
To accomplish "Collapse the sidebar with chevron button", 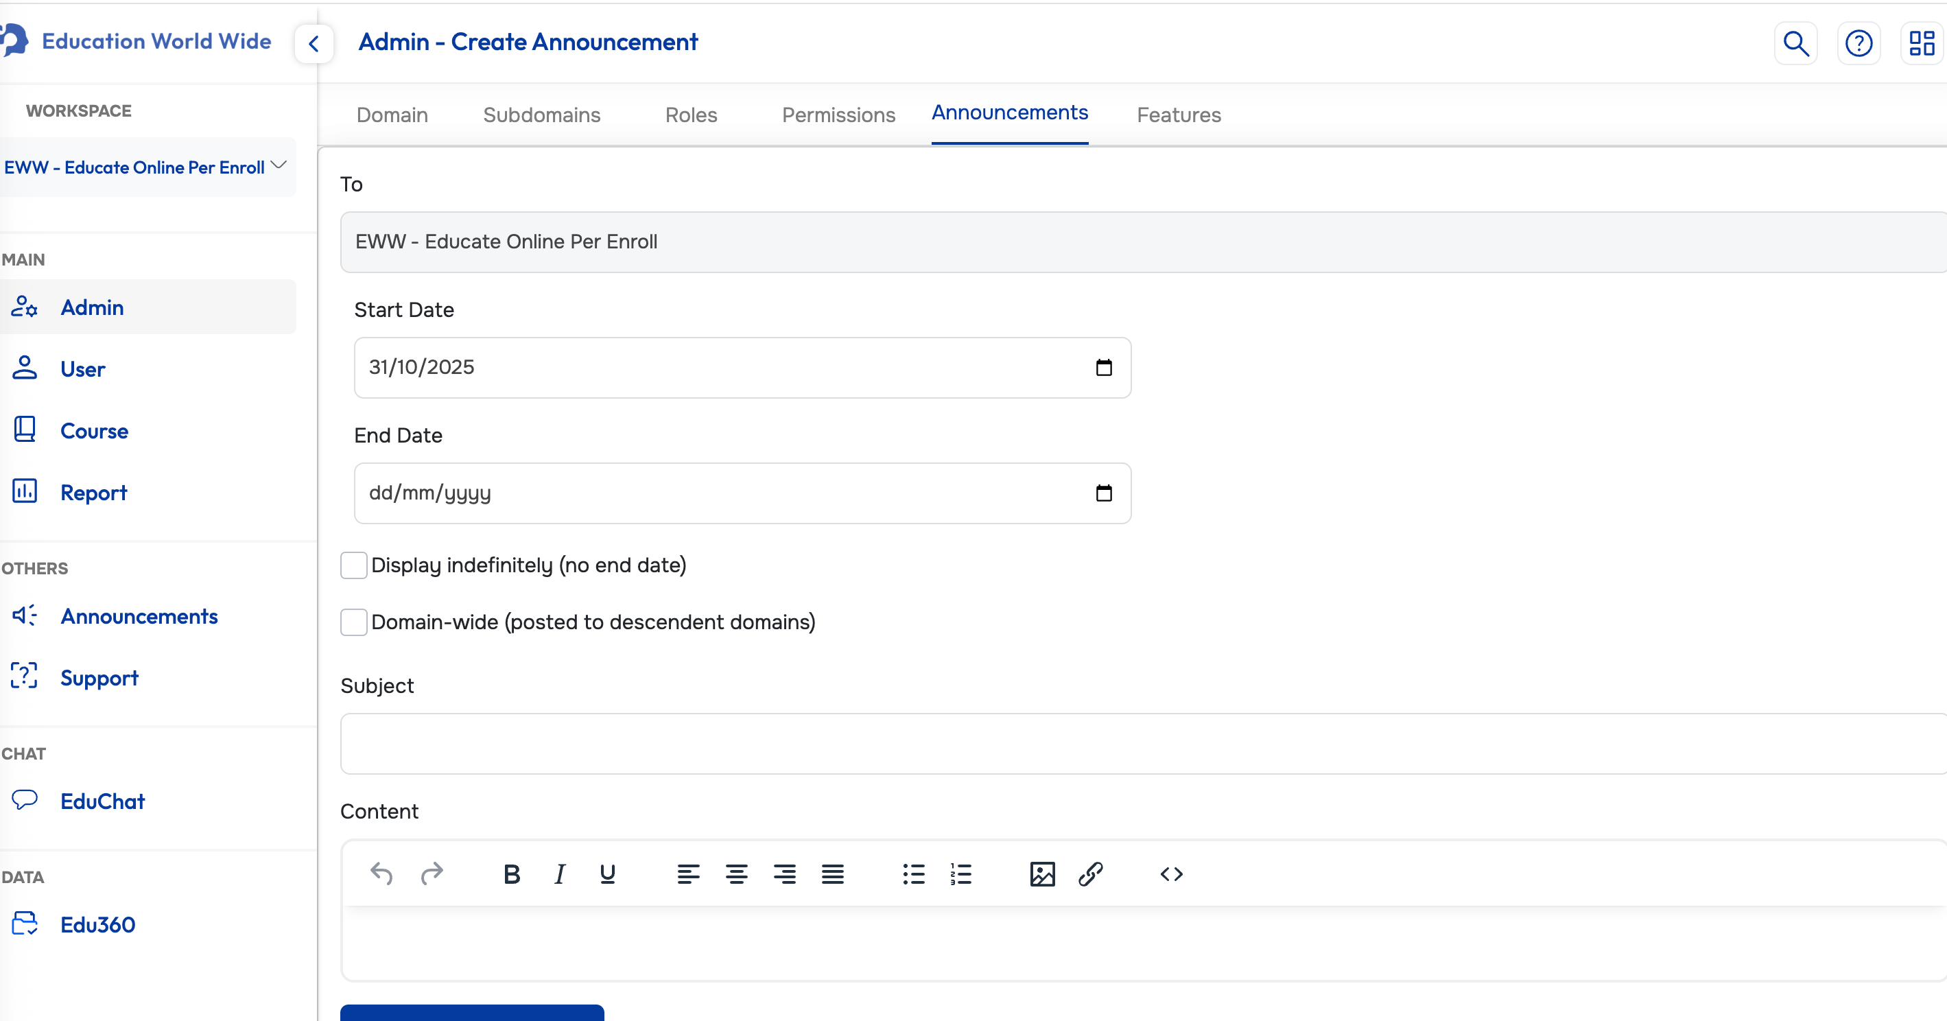I will click(x=314, y=44).
